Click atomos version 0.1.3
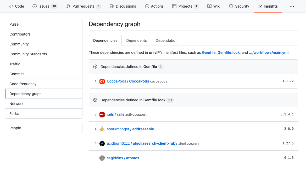 pyautogui.click(x=289, y=157)
